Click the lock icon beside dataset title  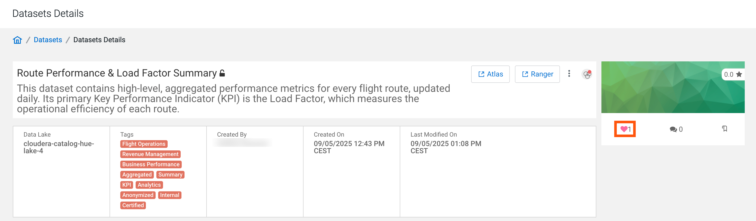click(x=222, y=73)
